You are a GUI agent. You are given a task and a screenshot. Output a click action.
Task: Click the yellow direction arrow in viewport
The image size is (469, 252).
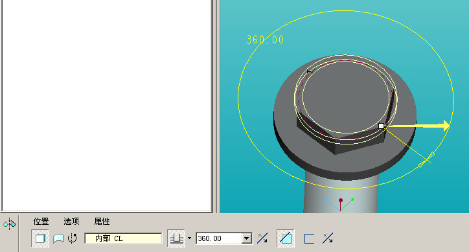point(418,126)
